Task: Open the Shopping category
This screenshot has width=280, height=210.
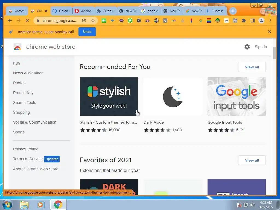Action: [21, 112]
